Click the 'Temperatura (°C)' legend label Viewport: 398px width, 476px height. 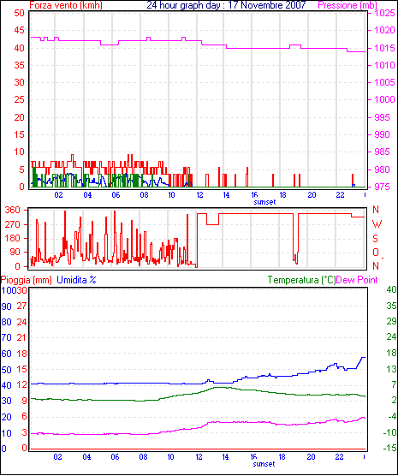click(x=302, y=280)
